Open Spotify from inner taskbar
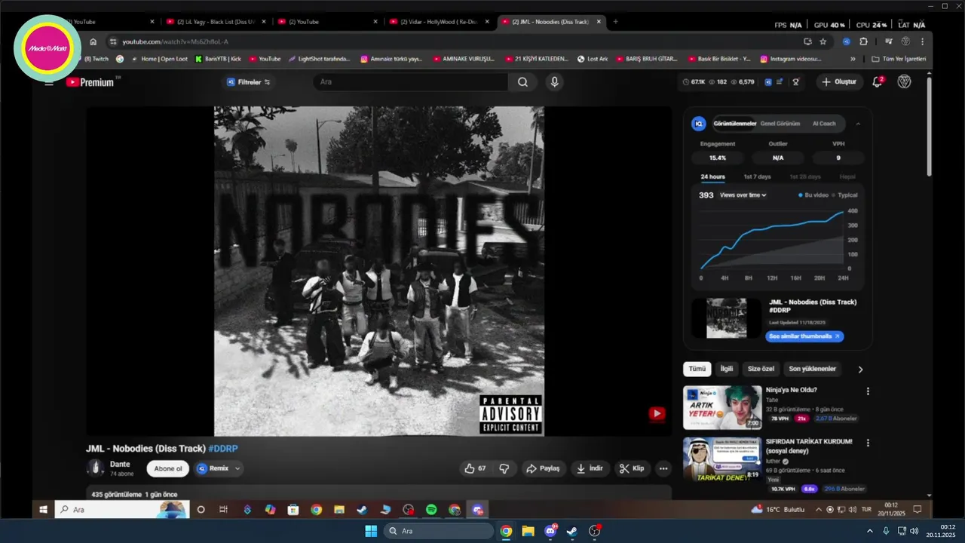The image size is (965, 543). click(x=431, y=510)
